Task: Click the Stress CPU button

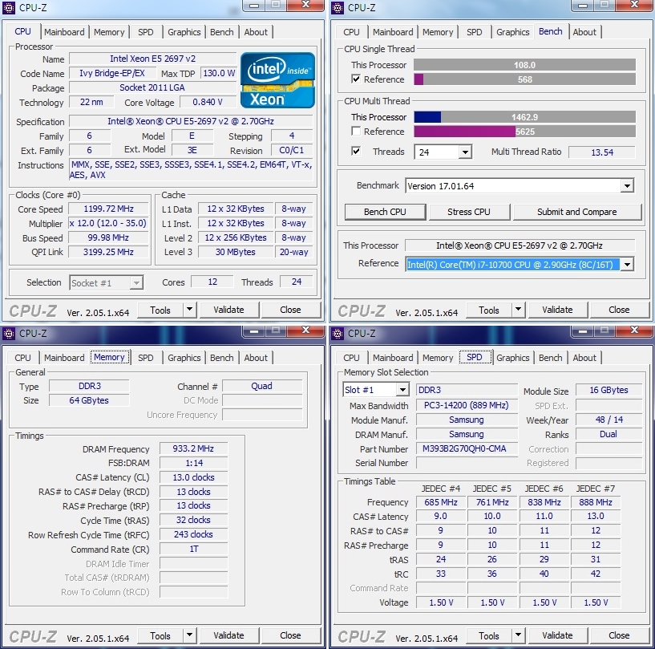Action: click(x=469, y=212)
